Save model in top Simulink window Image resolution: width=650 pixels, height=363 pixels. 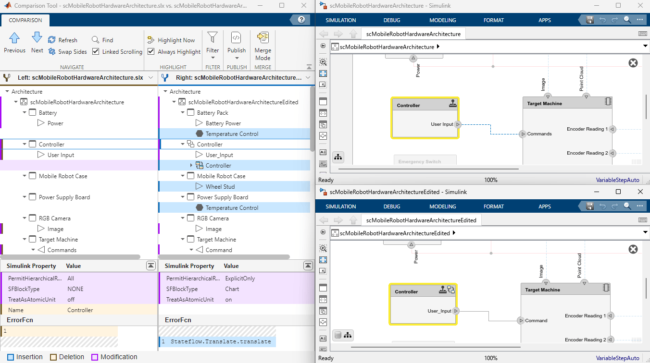[x=590, y=20]
